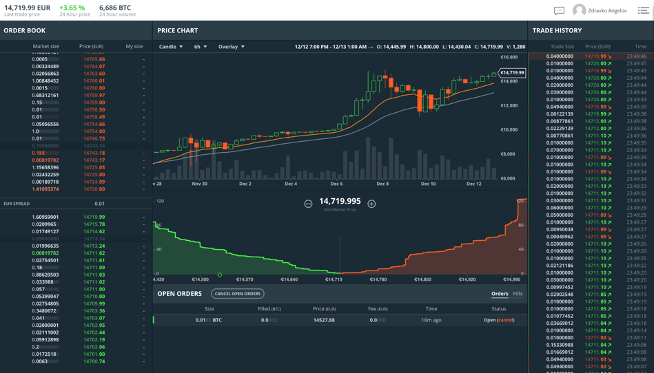Click Cancel Open Orders button

pos(237,293)
